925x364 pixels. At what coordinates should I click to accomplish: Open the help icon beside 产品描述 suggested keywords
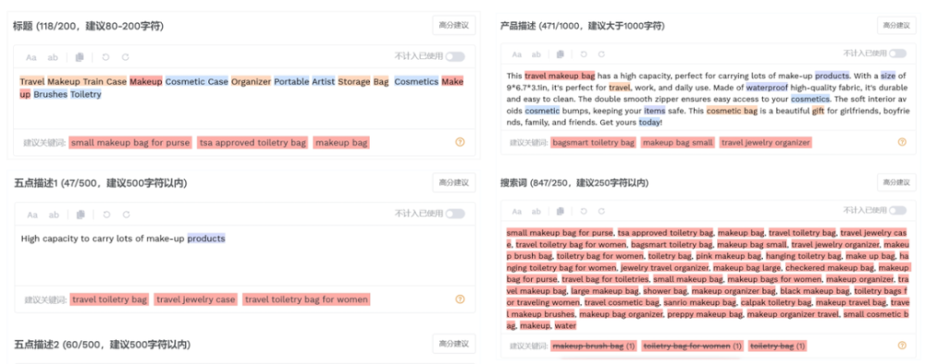coord(902,142)
